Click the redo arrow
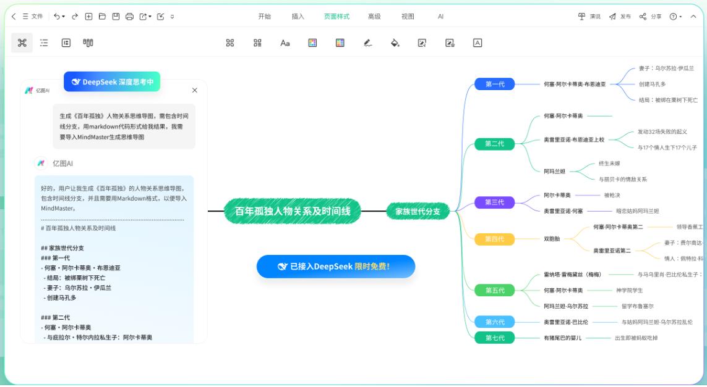Screen dimensions: 707x387 [75, 17]
